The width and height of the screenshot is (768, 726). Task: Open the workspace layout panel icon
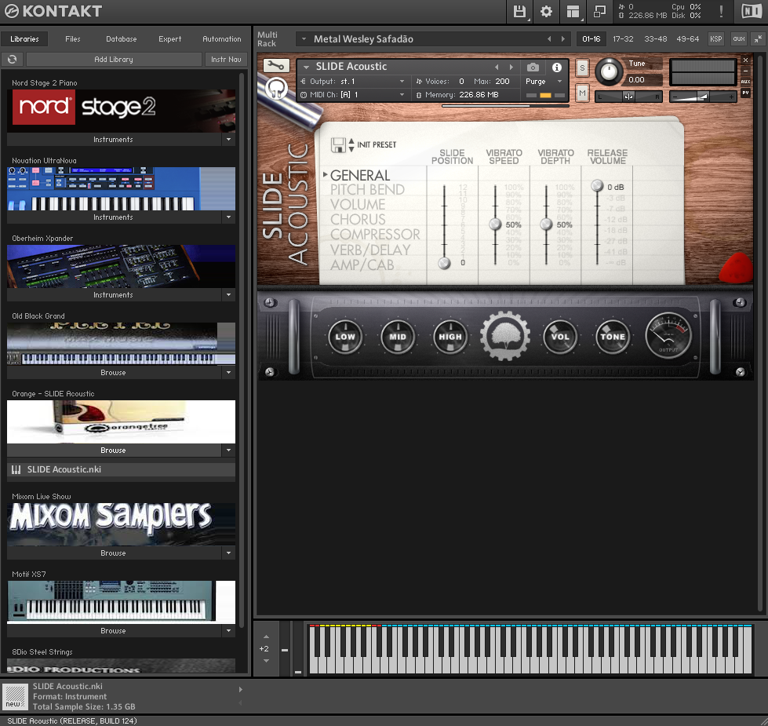[x=573, y=11]
